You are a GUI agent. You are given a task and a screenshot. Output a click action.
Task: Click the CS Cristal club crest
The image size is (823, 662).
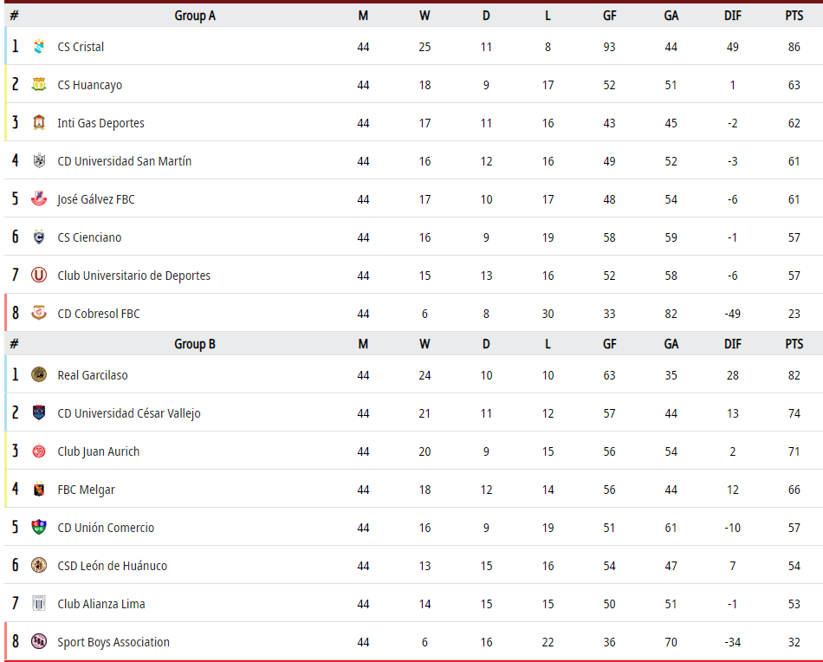(39, 46)
